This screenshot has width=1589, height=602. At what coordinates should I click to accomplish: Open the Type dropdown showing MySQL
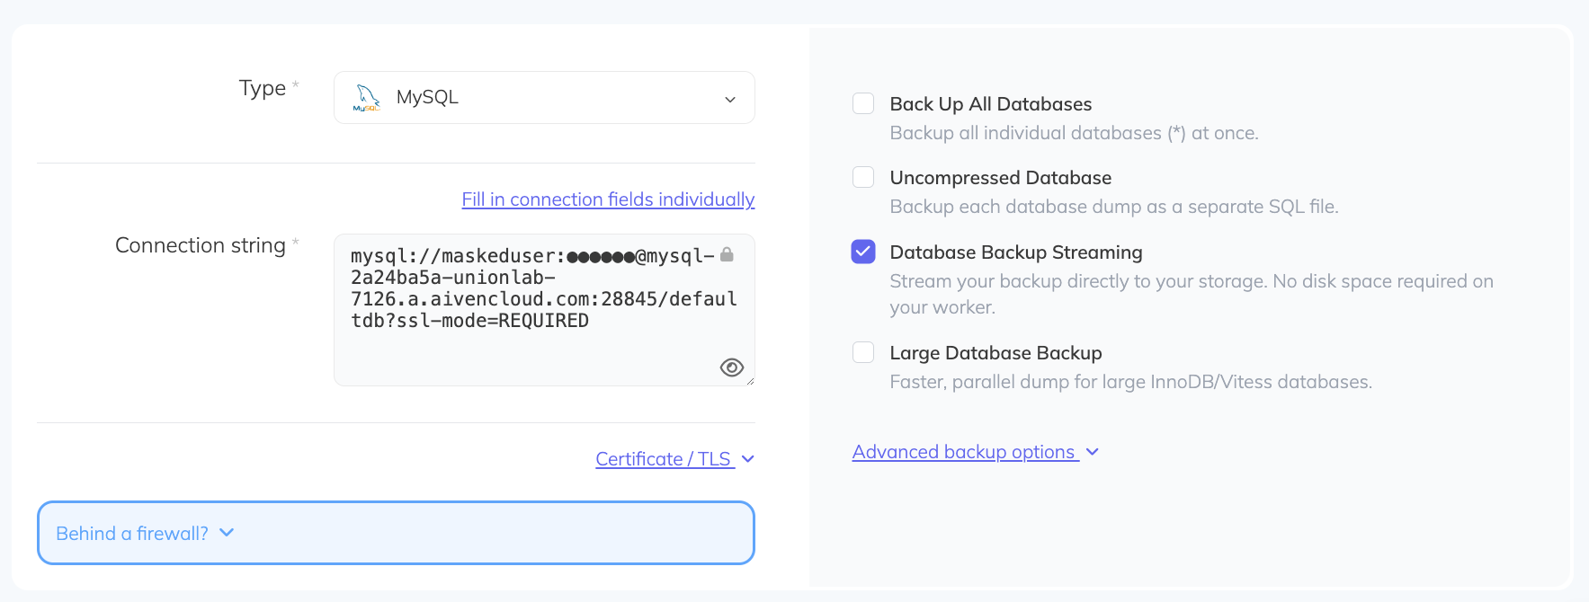tap(544, 98)
